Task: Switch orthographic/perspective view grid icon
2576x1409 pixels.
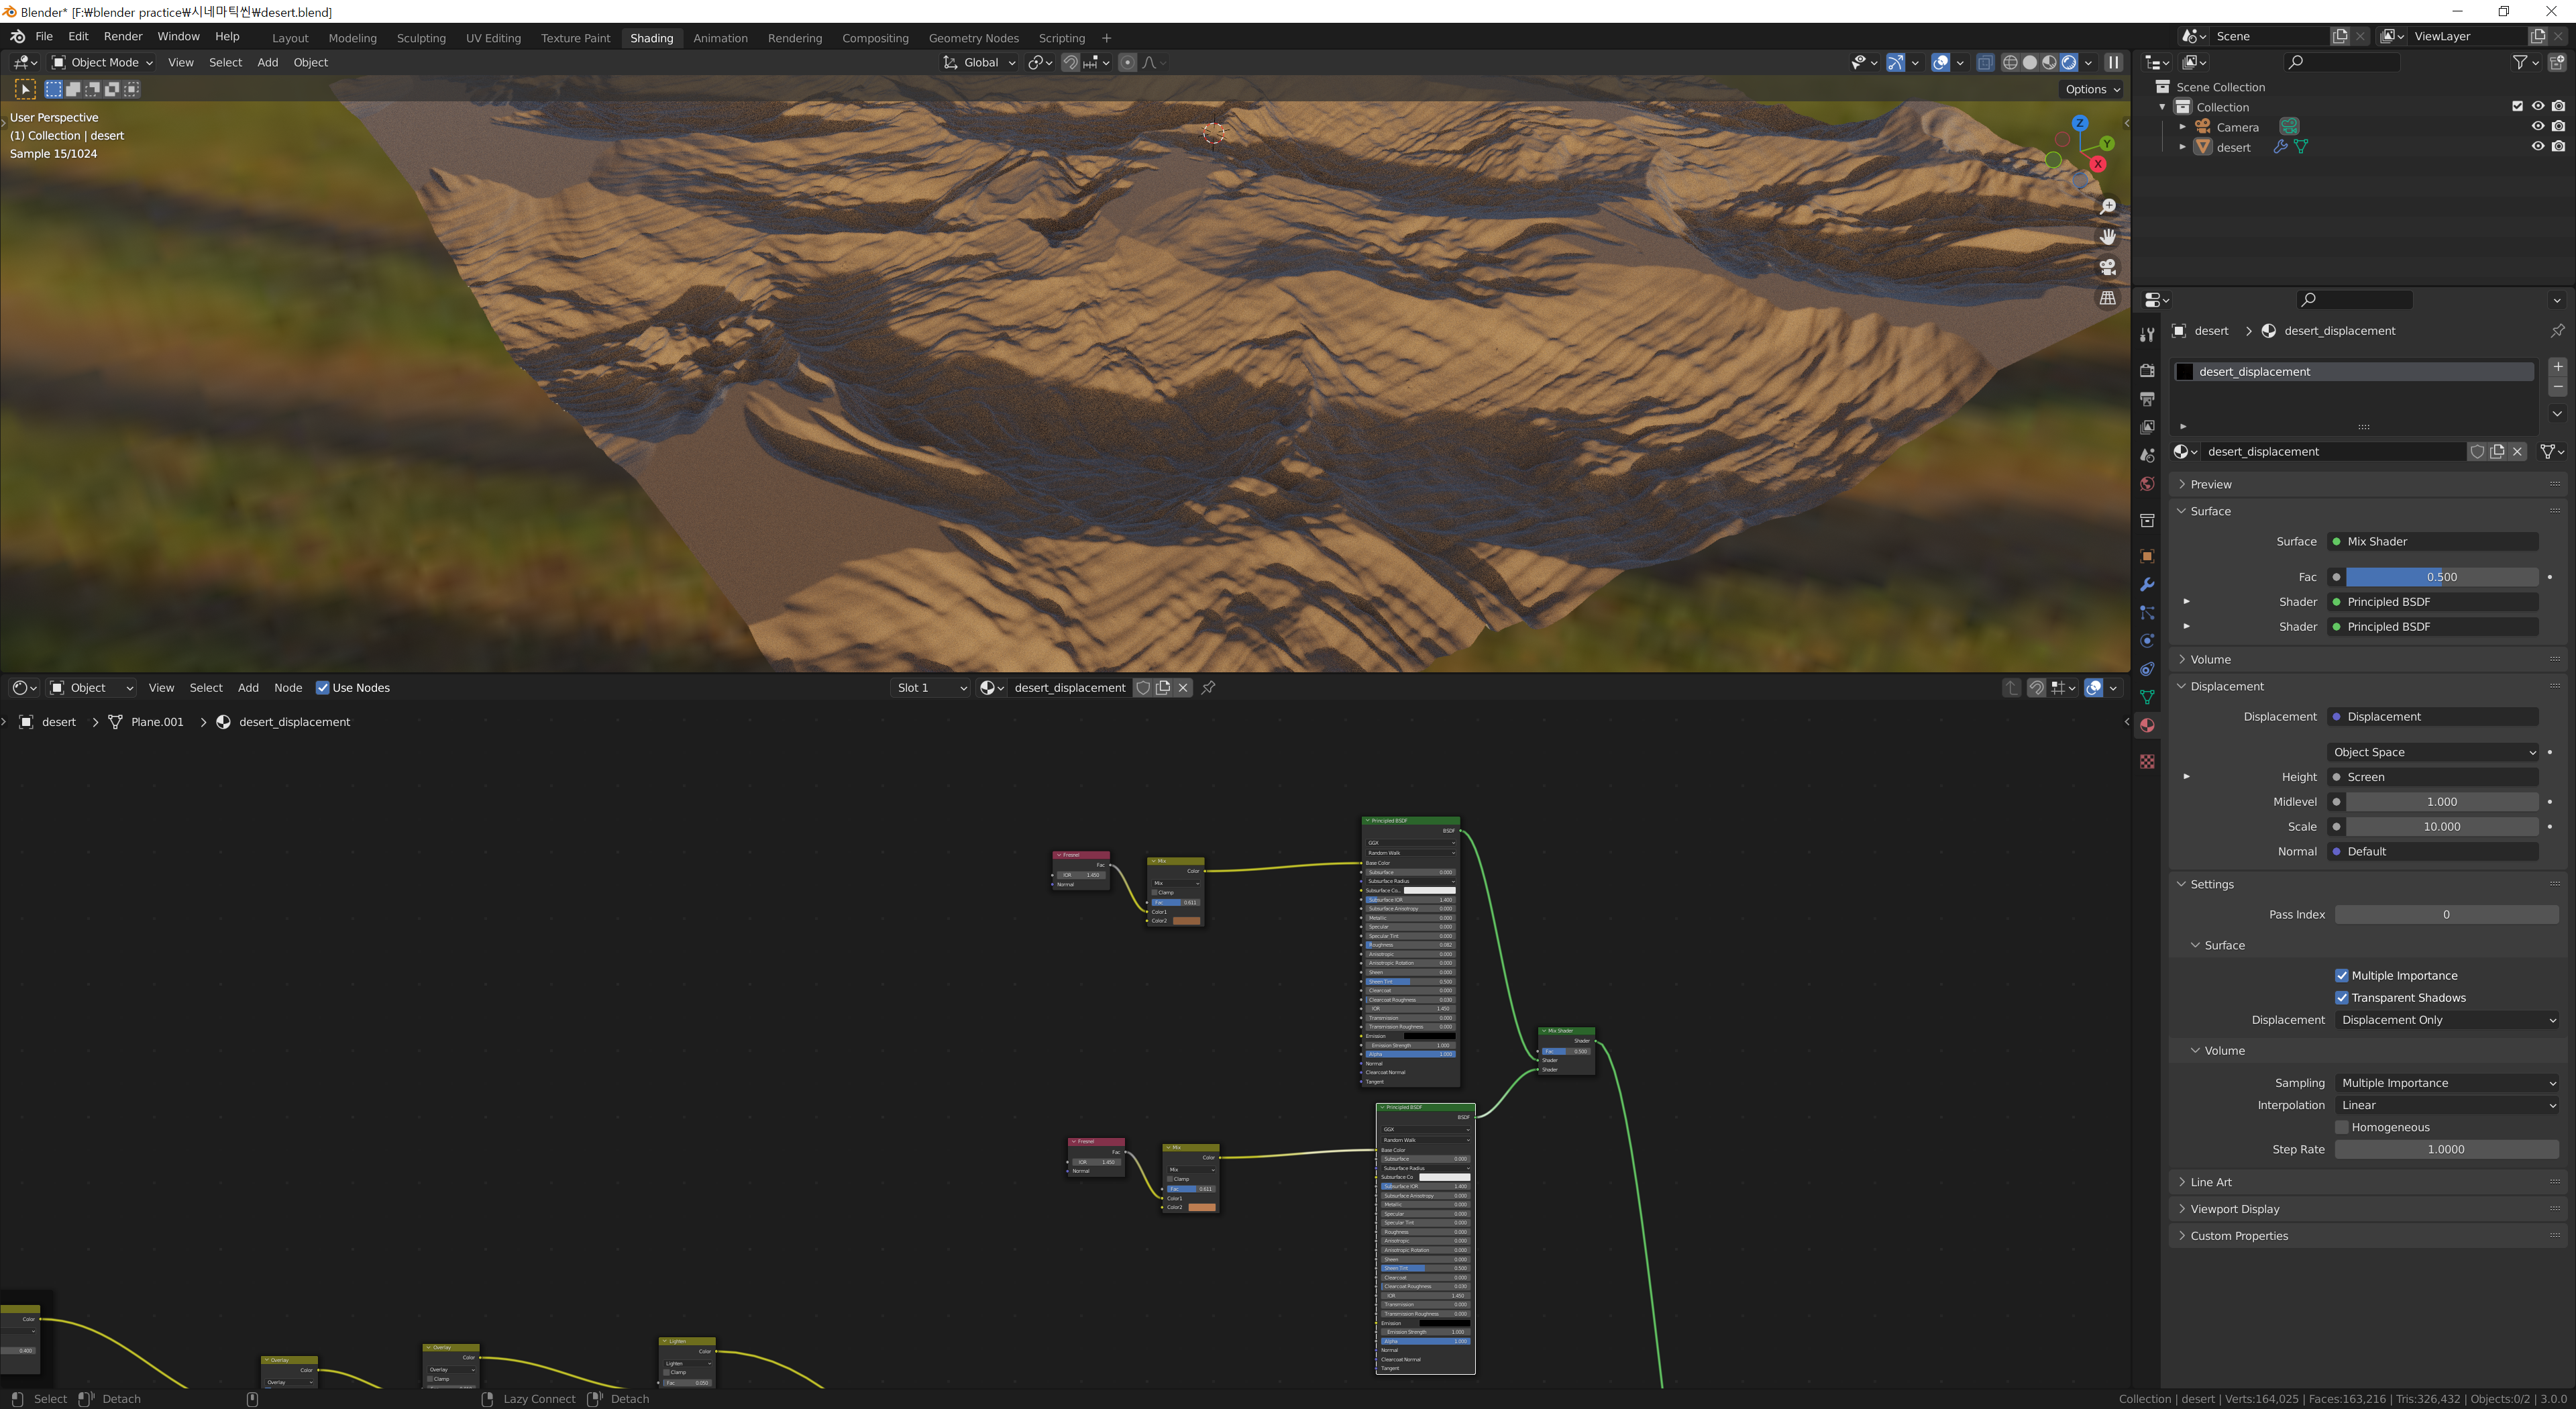Action: 2107,298
